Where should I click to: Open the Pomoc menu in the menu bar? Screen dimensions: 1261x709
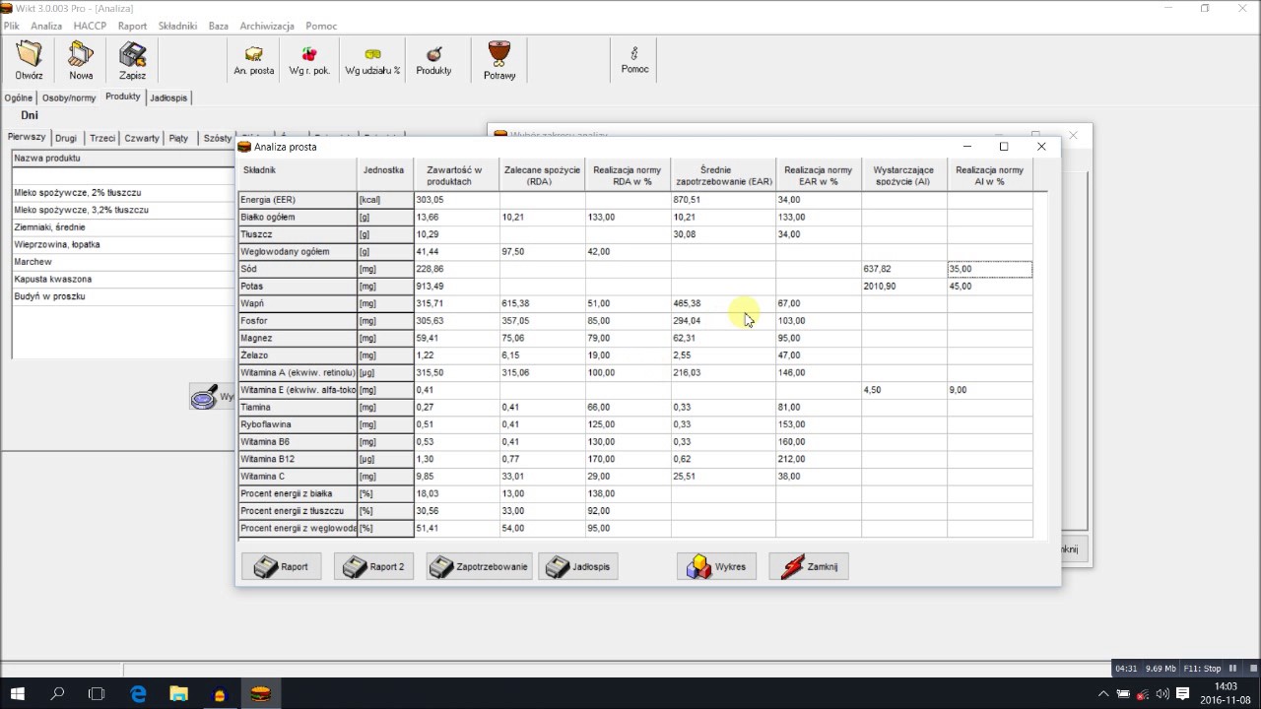point(321,26)
